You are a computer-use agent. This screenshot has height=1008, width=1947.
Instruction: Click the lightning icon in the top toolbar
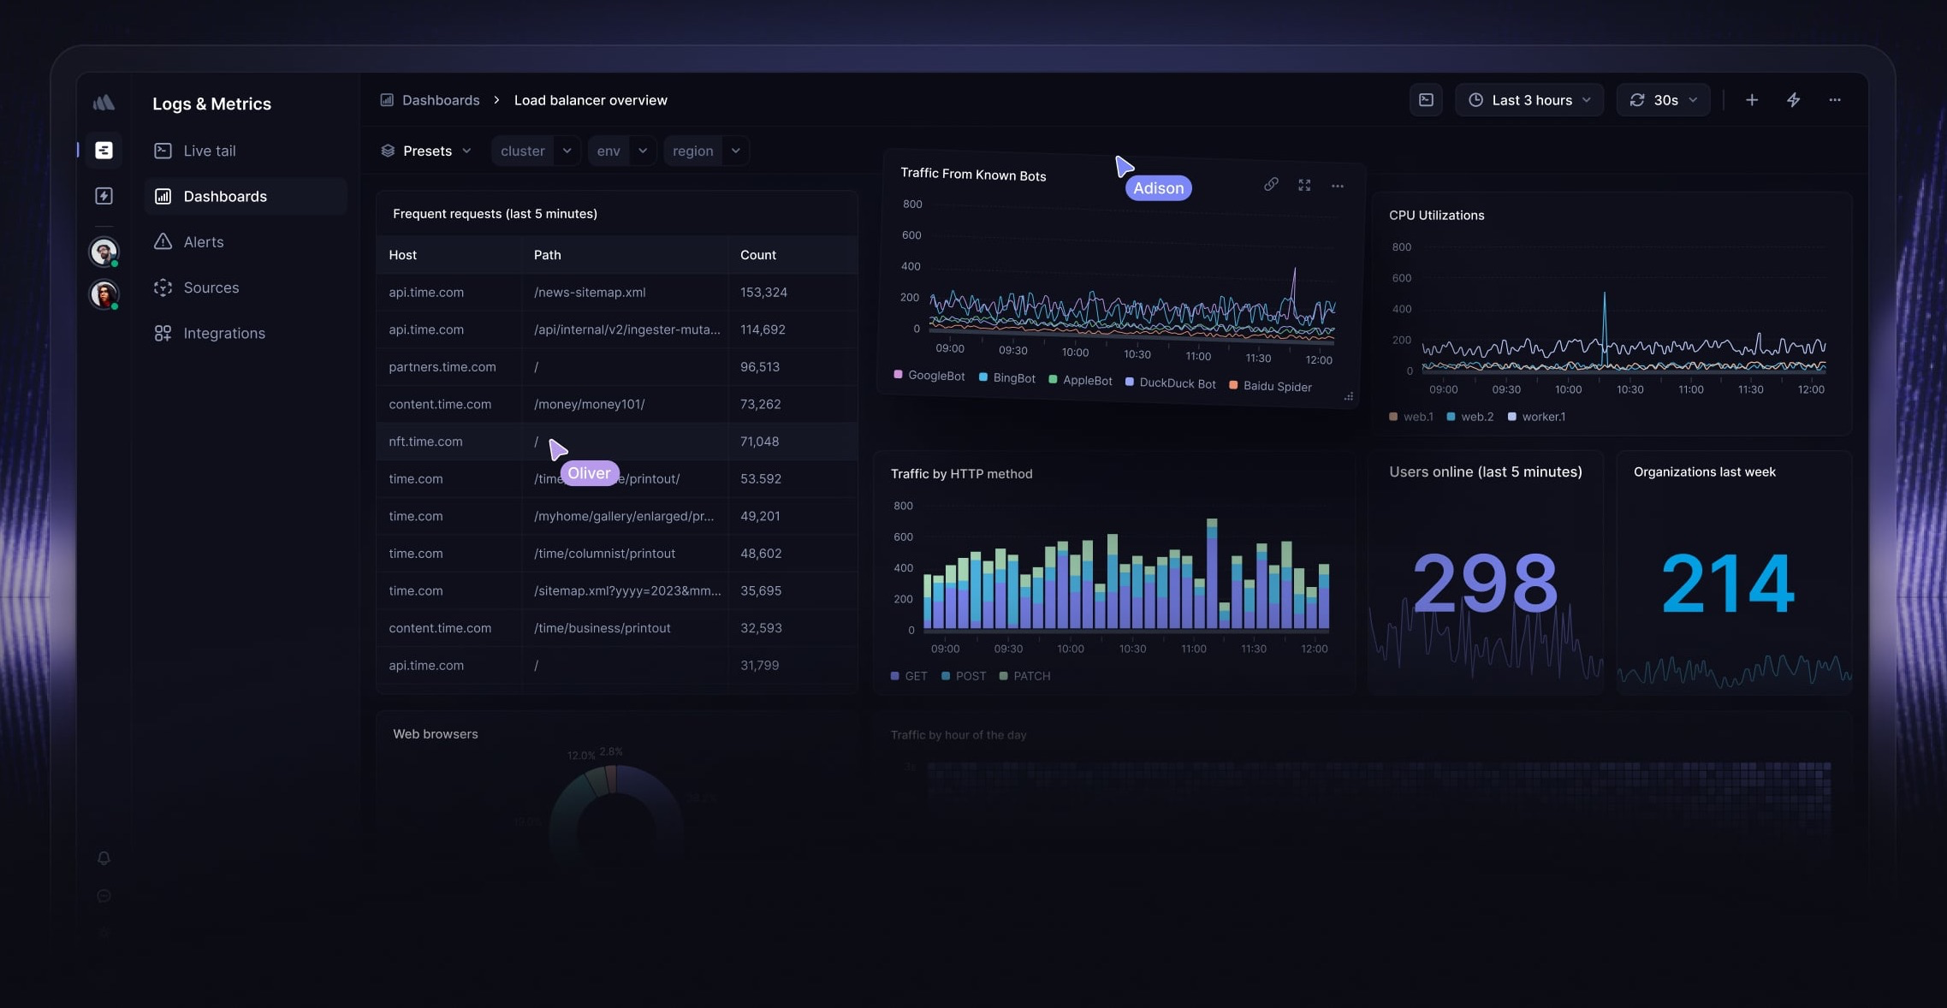pyautogui.click(x=1792, y=99)
